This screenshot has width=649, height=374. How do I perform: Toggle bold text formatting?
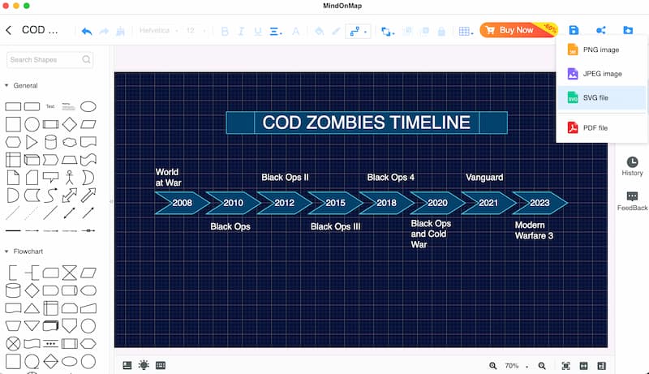point(225,31)
